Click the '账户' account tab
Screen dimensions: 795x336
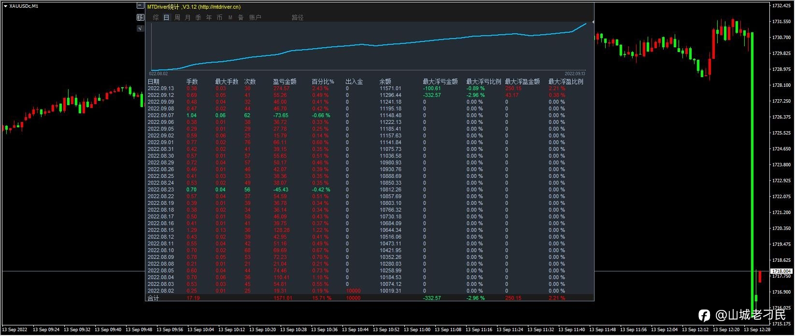pos(255,17)
